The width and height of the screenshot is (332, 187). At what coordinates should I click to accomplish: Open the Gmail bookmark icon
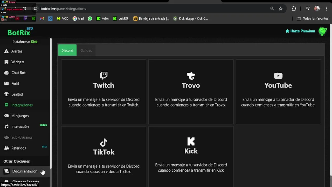coord(42,18)
